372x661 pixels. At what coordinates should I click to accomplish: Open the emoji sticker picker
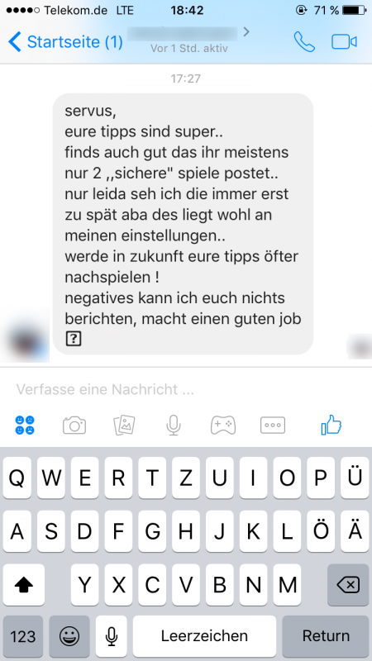pos(25,425)
